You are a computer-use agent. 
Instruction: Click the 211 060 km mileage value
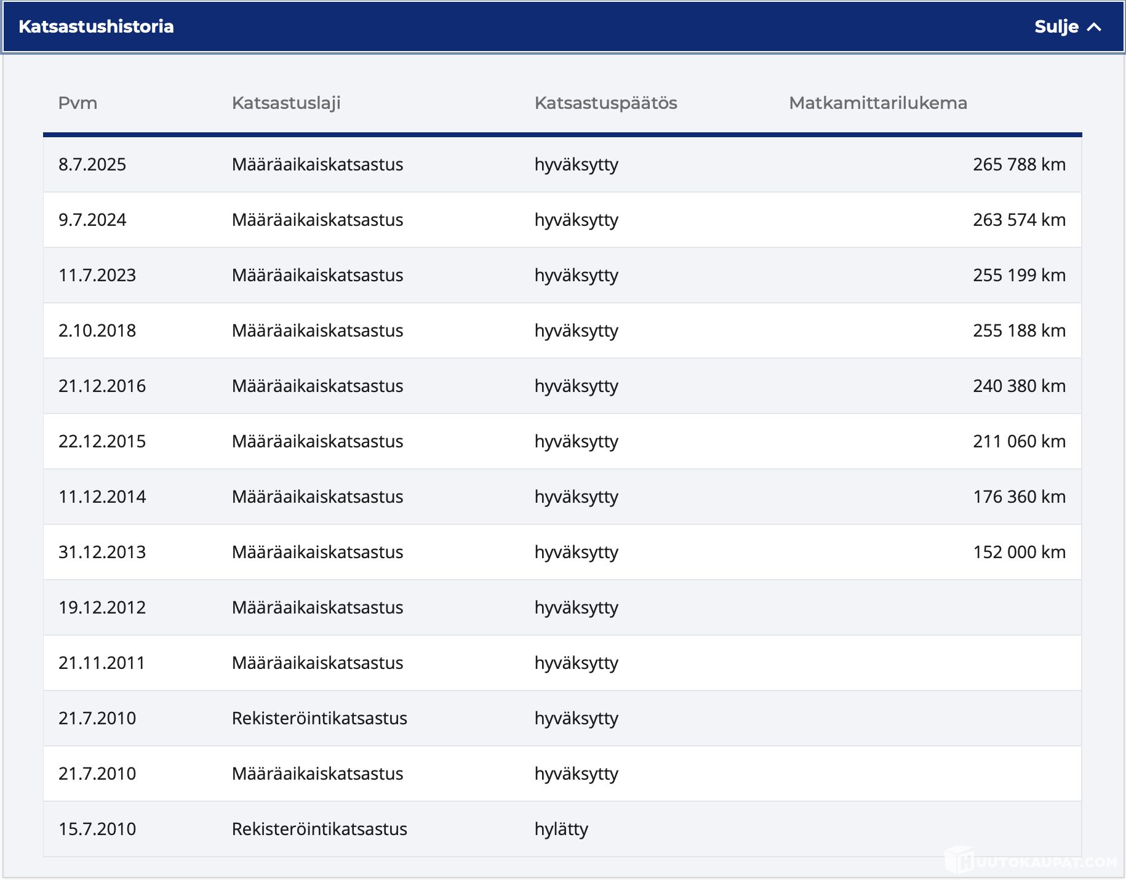pyautogui.click(x=1019, y=441)
